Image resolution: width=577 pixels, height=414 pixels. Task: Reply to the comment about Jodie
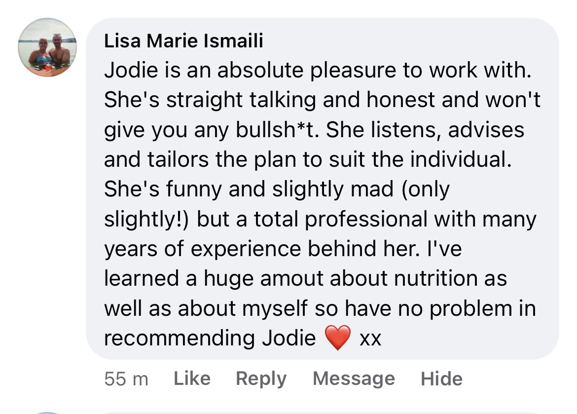click(x=261, y=378)
